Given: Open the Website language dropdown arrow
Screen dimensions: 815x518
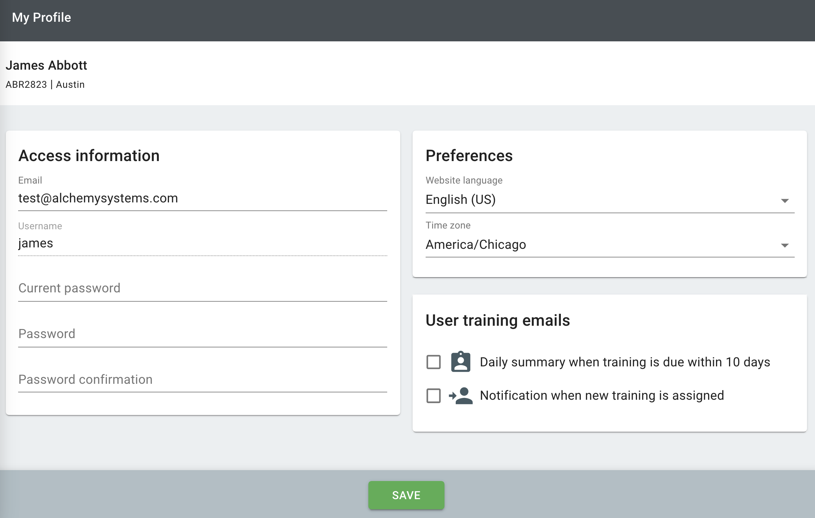Looking at the screenshot, I should click(785, 201).
